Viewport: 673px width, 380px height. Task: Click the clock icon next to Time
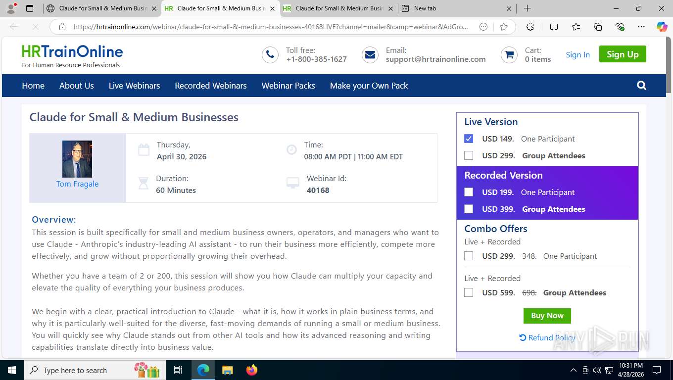pyautogui.click(x=292, y=149)
